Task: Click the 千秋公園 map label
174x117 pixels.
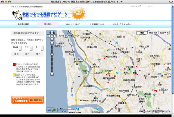Action: (129, 67)
